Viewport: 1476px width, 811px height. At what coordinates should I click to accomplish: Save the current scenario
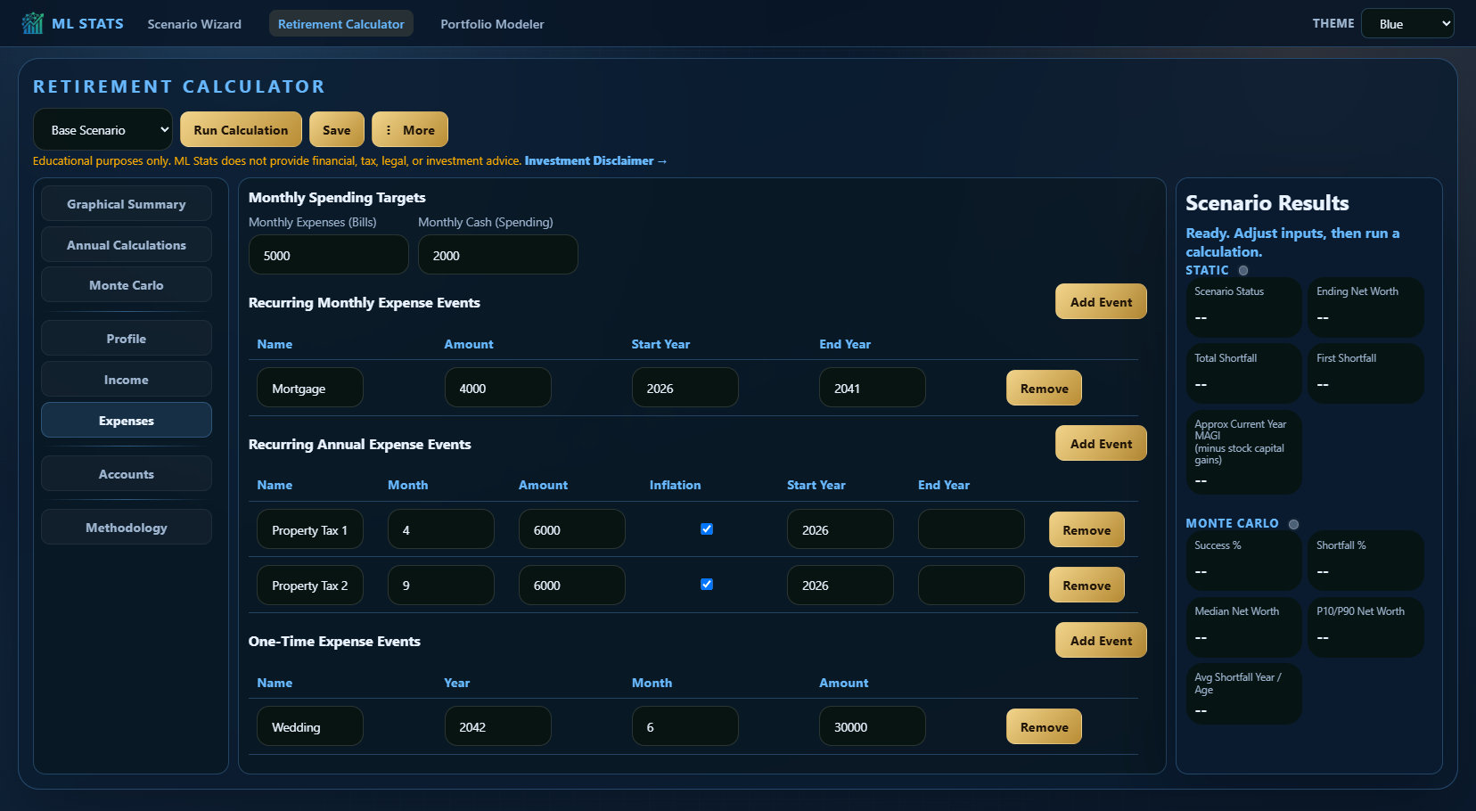(337, 129)
